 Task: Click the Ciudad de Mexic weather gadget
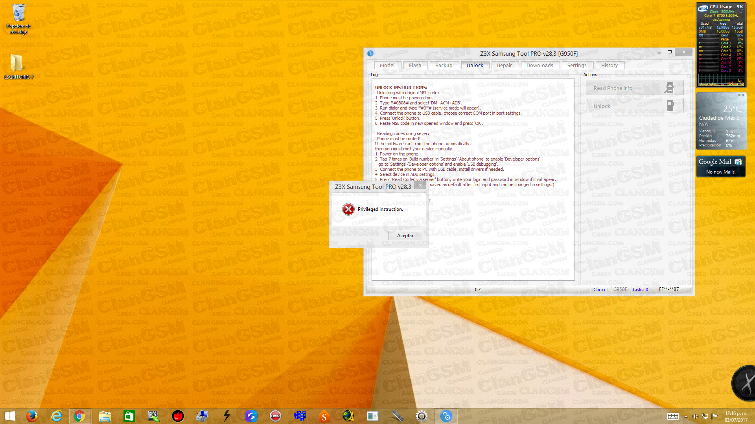point(721,121)
